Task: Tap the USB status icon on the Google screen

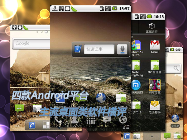Action: [15, 27]
